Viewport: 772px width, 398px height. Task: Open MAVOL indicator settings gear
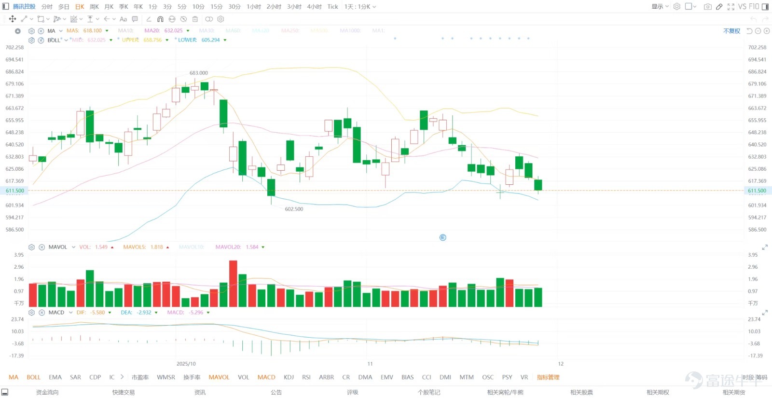(31, 247)
